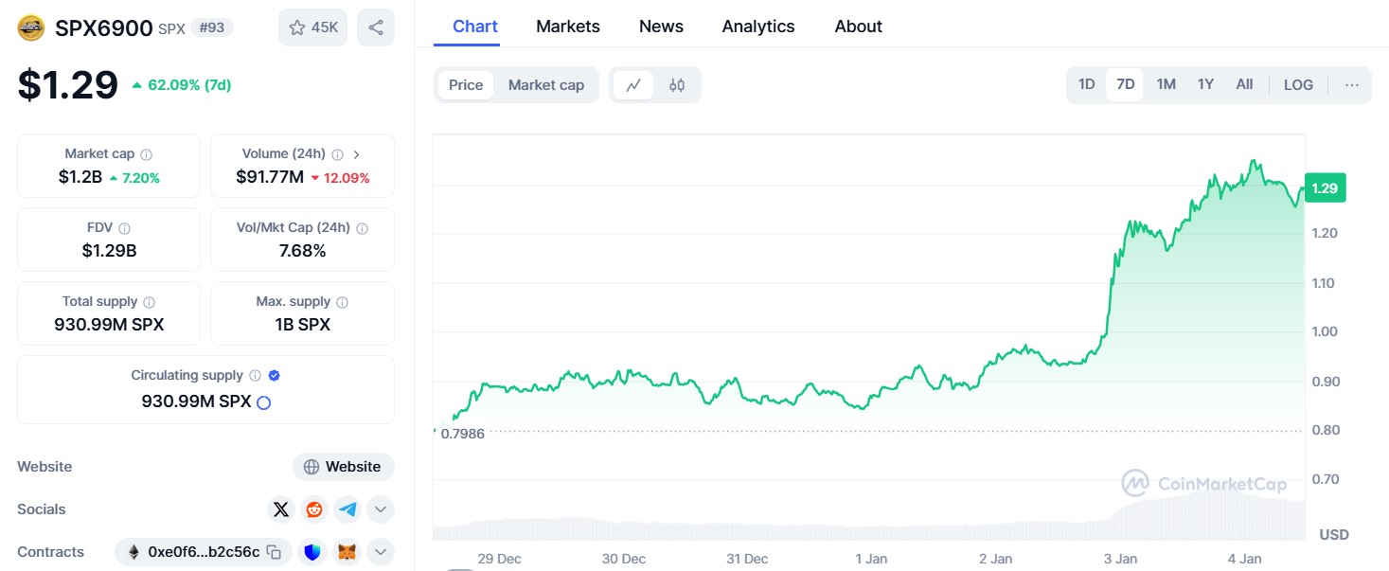Click Max. supply info icon

pyautogui.click(x=343, y=302)
